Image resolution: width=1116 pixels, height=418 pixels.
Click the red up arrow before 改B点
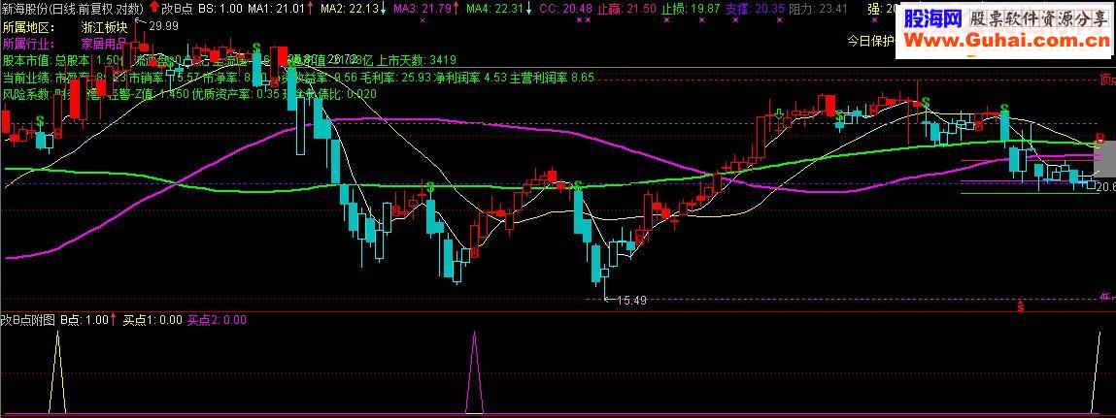tap(152, 9)
